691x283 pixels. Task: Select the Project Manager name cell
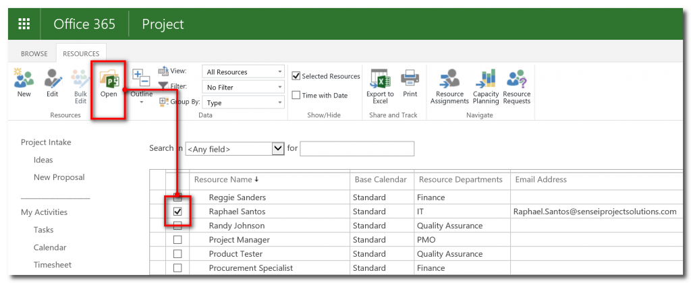[x=270, y=240]
